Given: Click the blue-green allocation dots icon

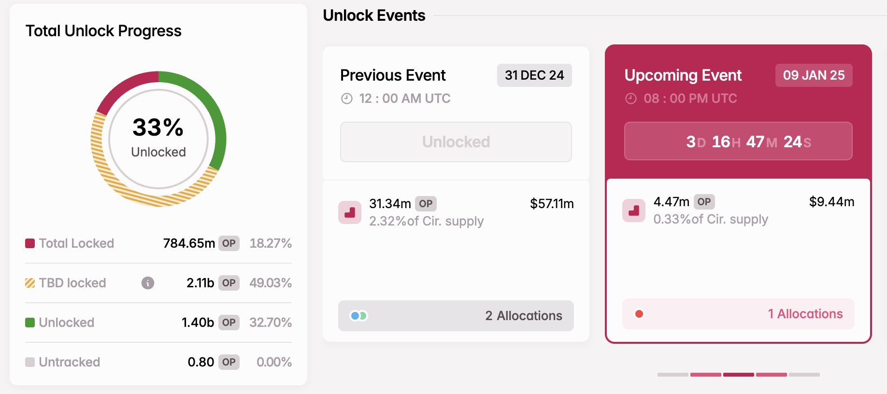Looking at the screenshot, I should (359, 316).
